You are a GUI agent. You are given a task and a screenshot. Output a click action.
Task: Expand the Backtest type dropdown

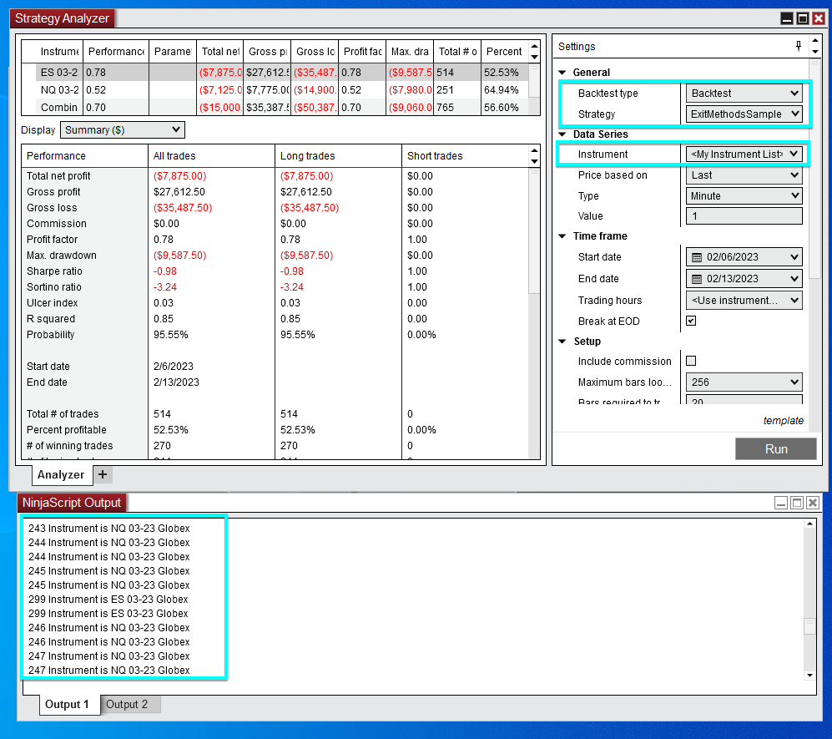coord(744,94)
